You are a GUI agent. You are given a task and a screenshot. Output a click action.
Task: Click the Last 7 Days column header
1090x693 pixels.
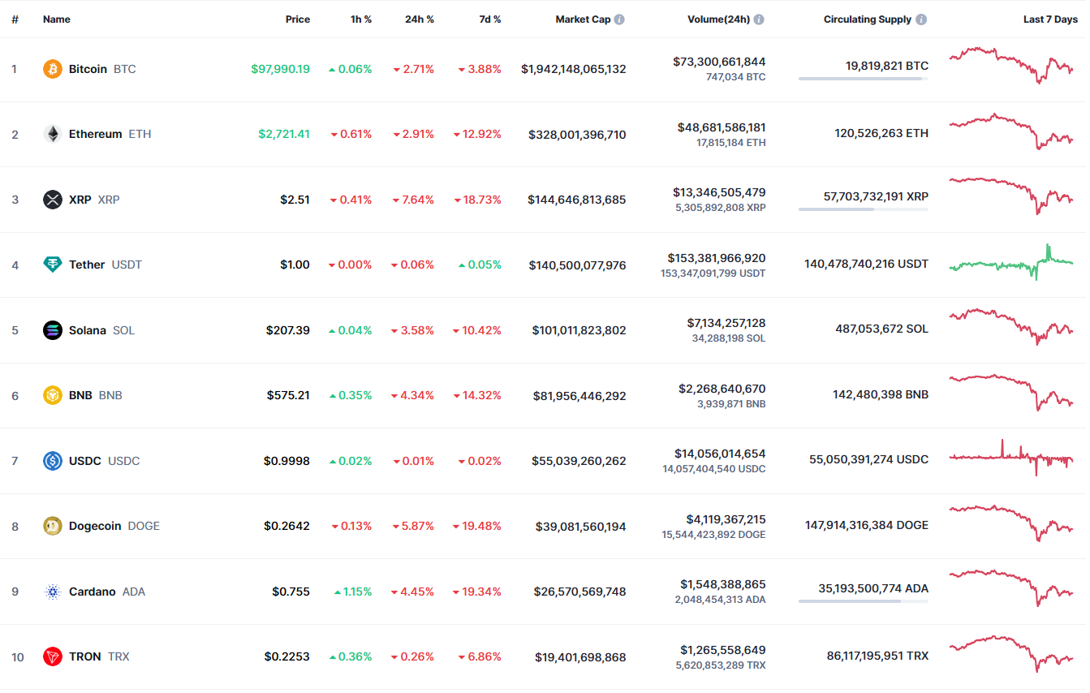tap(1050, 19)
